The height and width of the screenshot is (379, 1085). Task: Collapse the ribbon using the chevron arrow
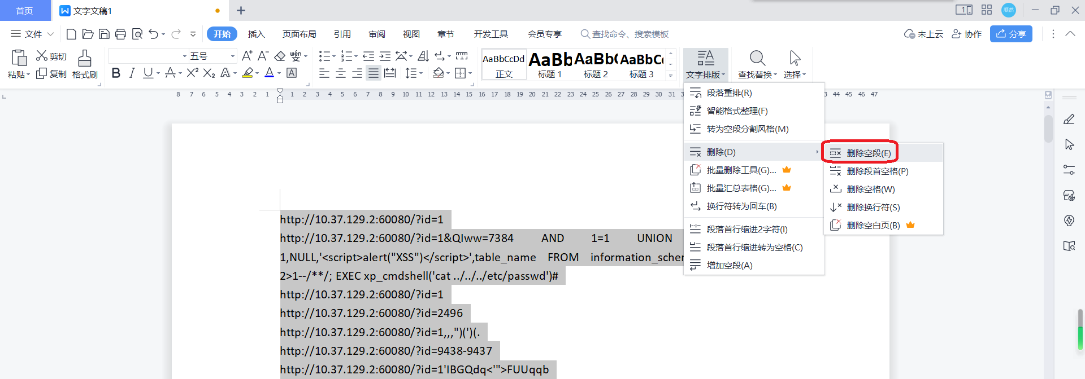pos(1070,34)
